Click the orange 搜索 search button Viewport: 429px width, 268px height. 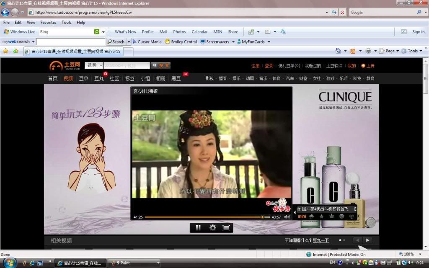(x=160, y=65)
